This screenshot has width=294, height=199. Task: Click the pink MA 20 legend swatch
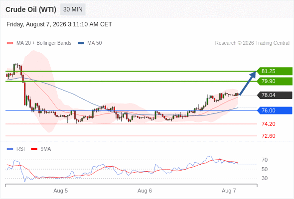pos(10,43)
